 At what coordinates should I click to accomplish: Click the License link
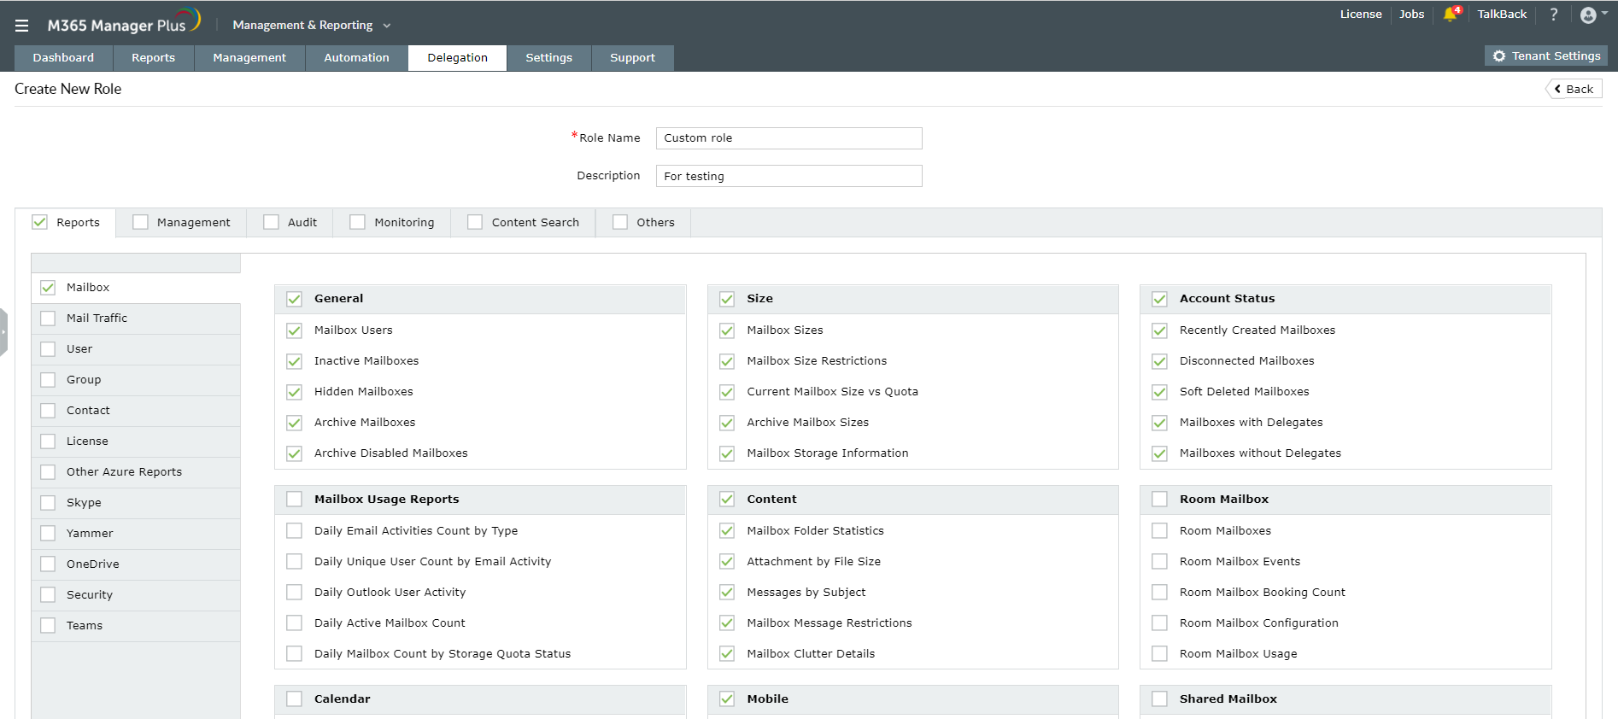pos(1360,15)
